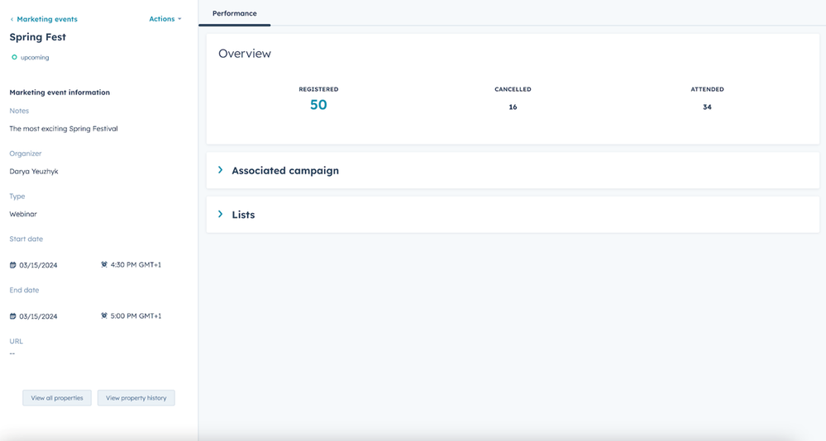Screen dimensions: 826x441
Task: Click the start date calendar icon
Action: pyautogui.click(x=12, y=265)
